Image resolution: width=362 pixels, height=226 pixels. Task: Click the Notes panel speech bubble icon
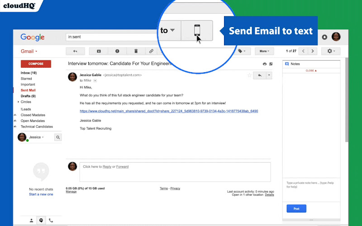click(287, 64)
